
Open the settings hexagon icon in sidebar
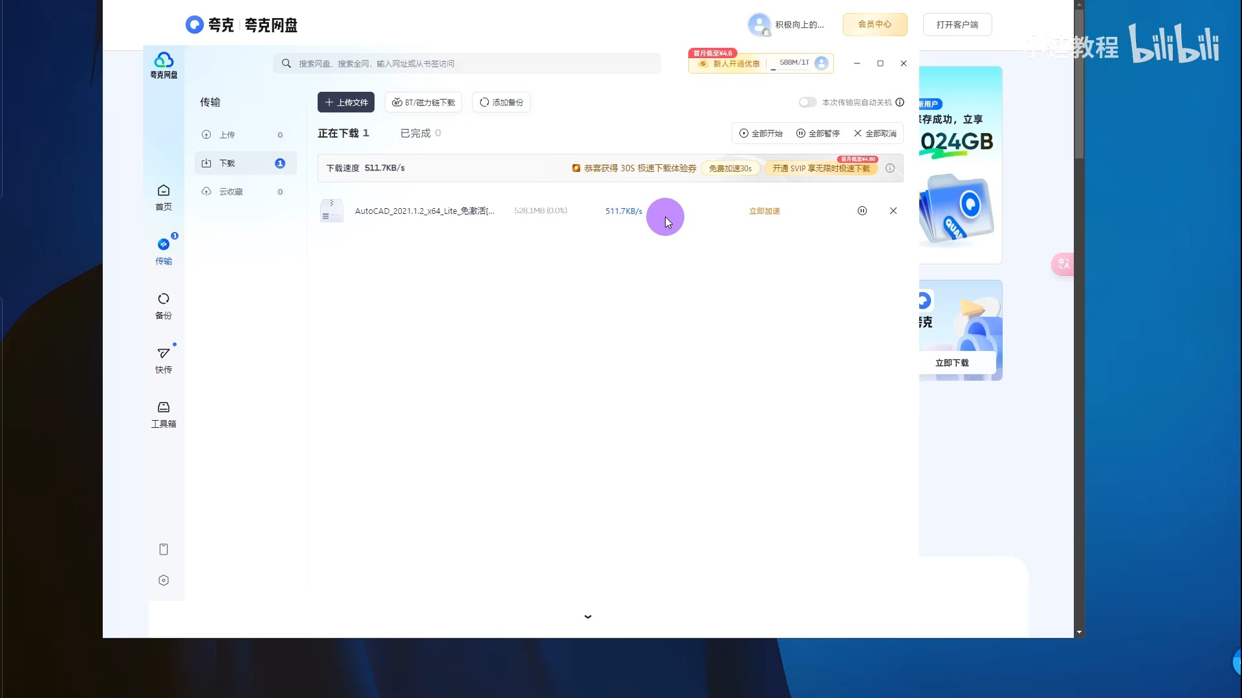point(164,580)
